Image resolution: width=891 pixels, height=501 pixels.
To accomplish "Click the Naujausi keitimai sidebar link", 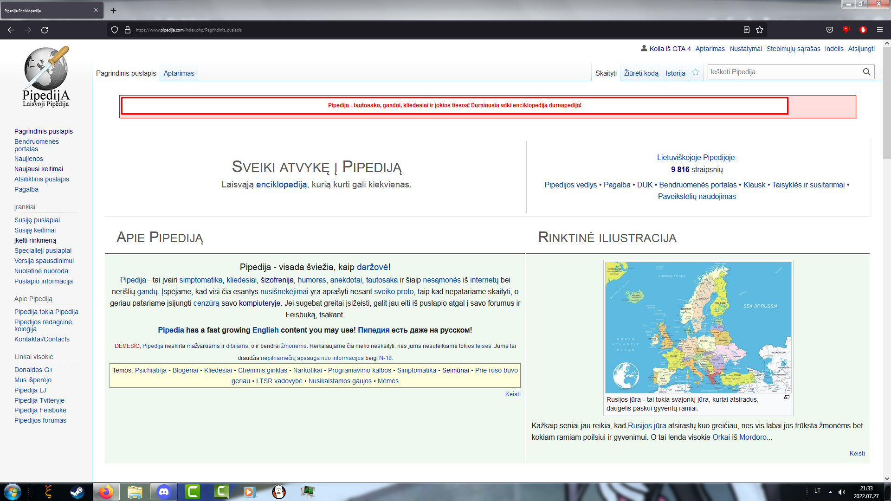I will click(39, 169).
